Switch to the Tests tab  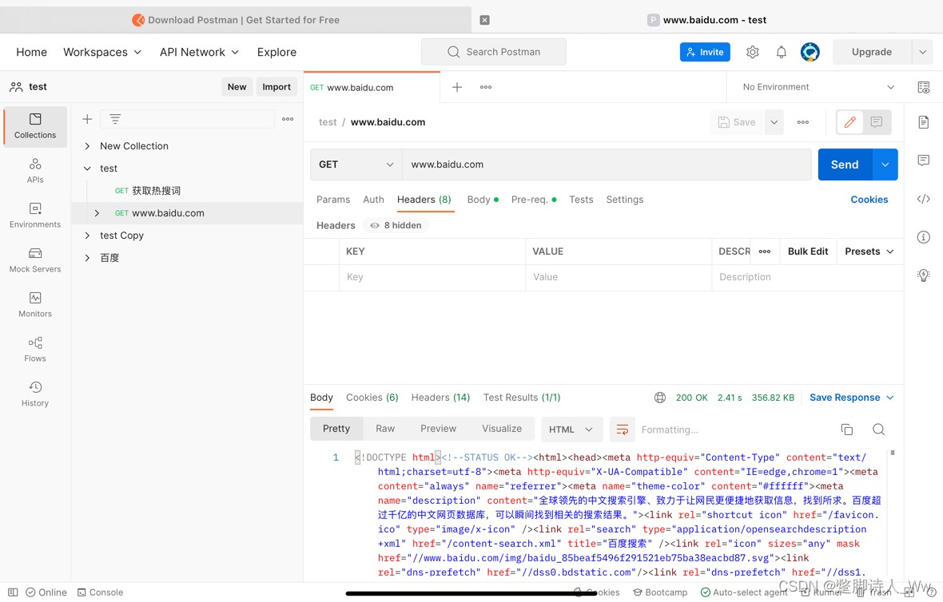point(581,200)
